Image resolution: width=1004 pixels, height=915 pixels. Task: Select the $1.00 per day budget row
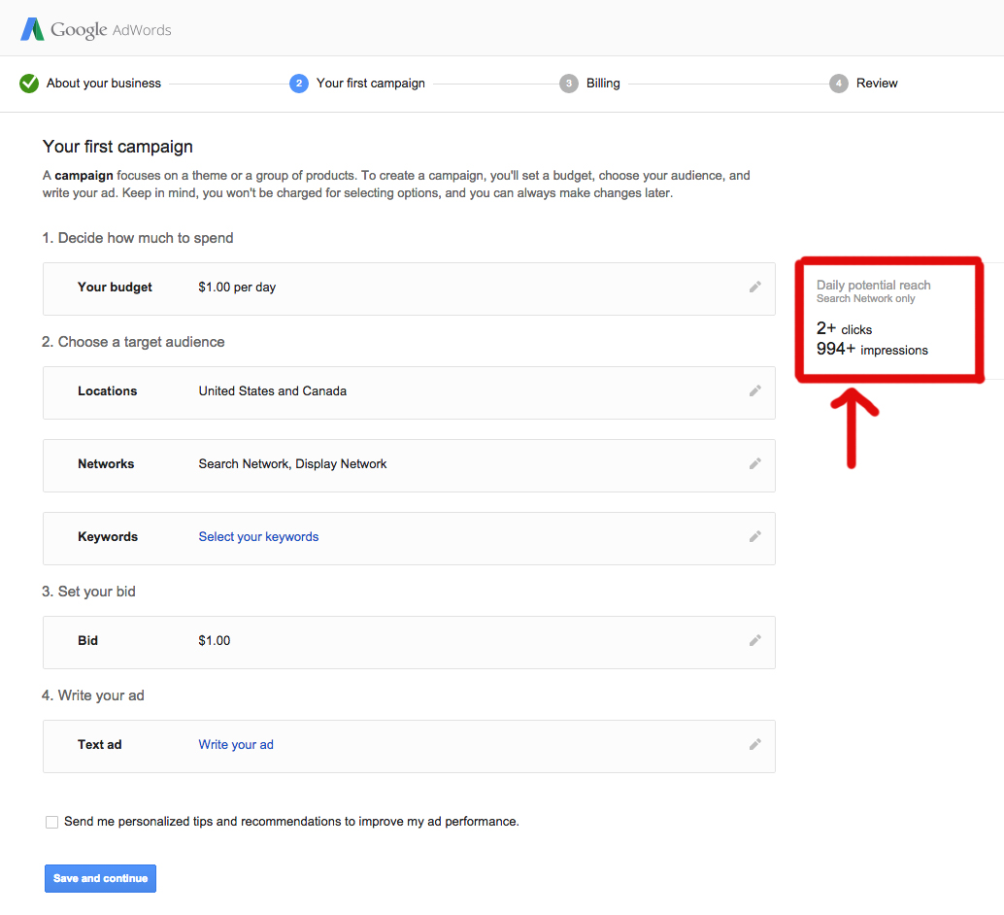[408, 287]
